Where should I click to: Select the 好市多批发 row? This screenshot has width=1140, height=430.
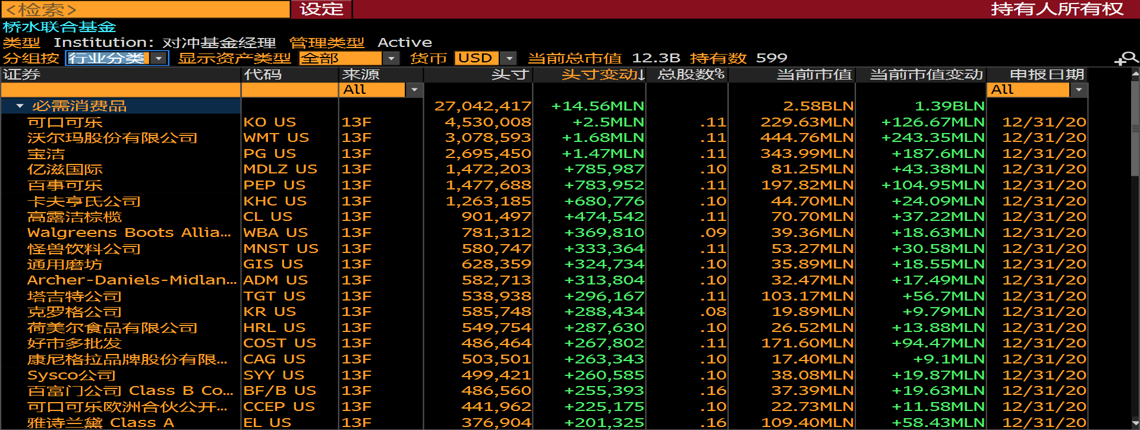click(544, 343)
